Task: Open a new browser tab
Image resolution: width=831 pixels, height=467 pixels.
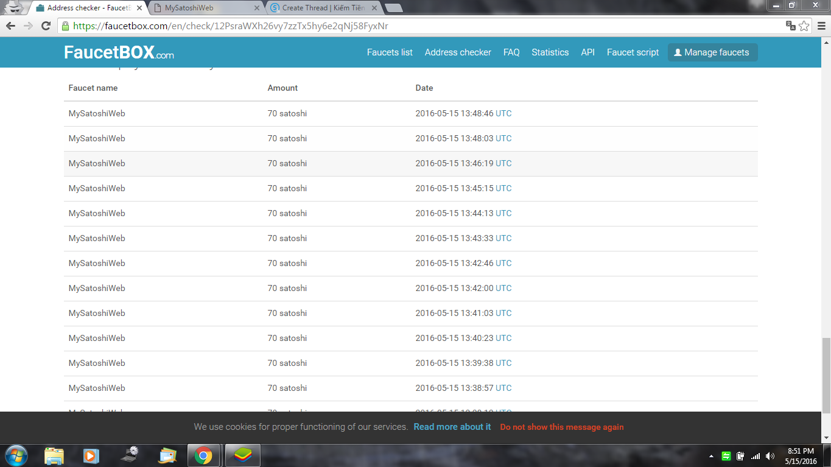Action: click(394, 8)
